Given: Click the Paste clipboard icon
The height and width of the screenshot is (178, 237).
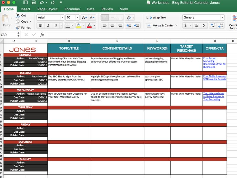Looking at the screenshot, I should click(x=5, y=18).
